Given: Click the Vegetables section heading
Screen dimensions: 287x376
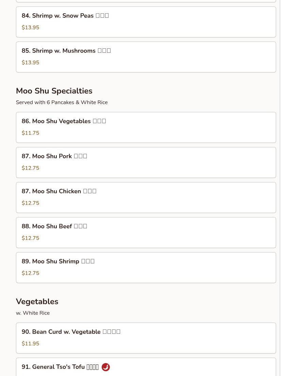Looking at the screenshot, I should [37, 301].
